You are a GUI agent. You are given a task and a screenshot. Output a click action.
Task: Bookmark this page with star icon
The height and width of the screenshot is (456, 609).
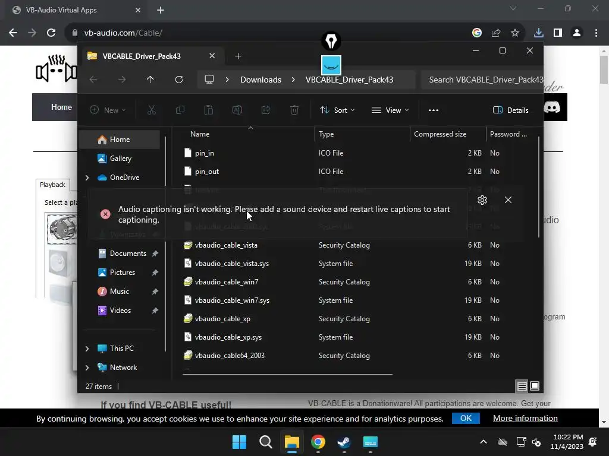point(515,33)
